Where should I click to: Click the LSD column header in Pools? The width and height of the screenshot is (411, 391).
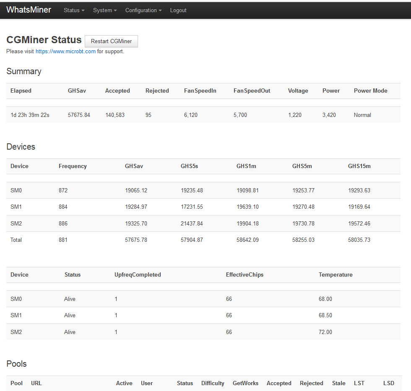tap(389, 383)
